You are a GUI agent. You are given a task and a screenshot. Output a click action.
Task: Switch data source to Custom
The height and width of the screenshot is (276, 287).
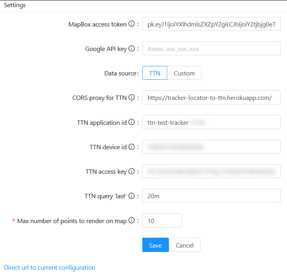[184, 73]
